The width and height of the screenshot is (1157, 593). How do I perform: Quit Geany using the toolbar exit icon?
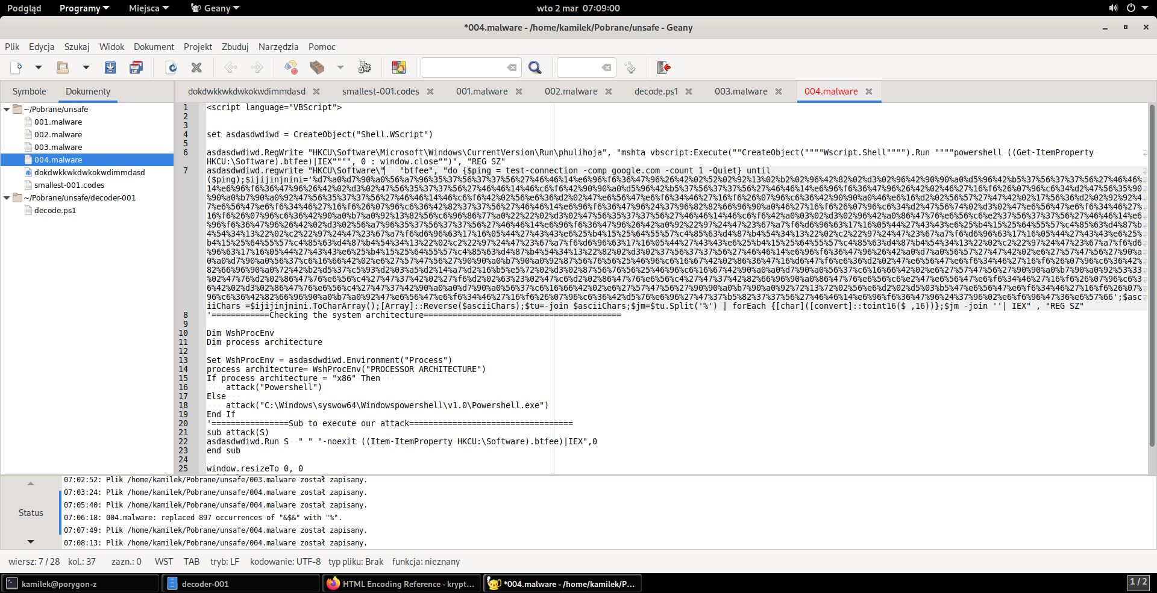click(664, 67)
